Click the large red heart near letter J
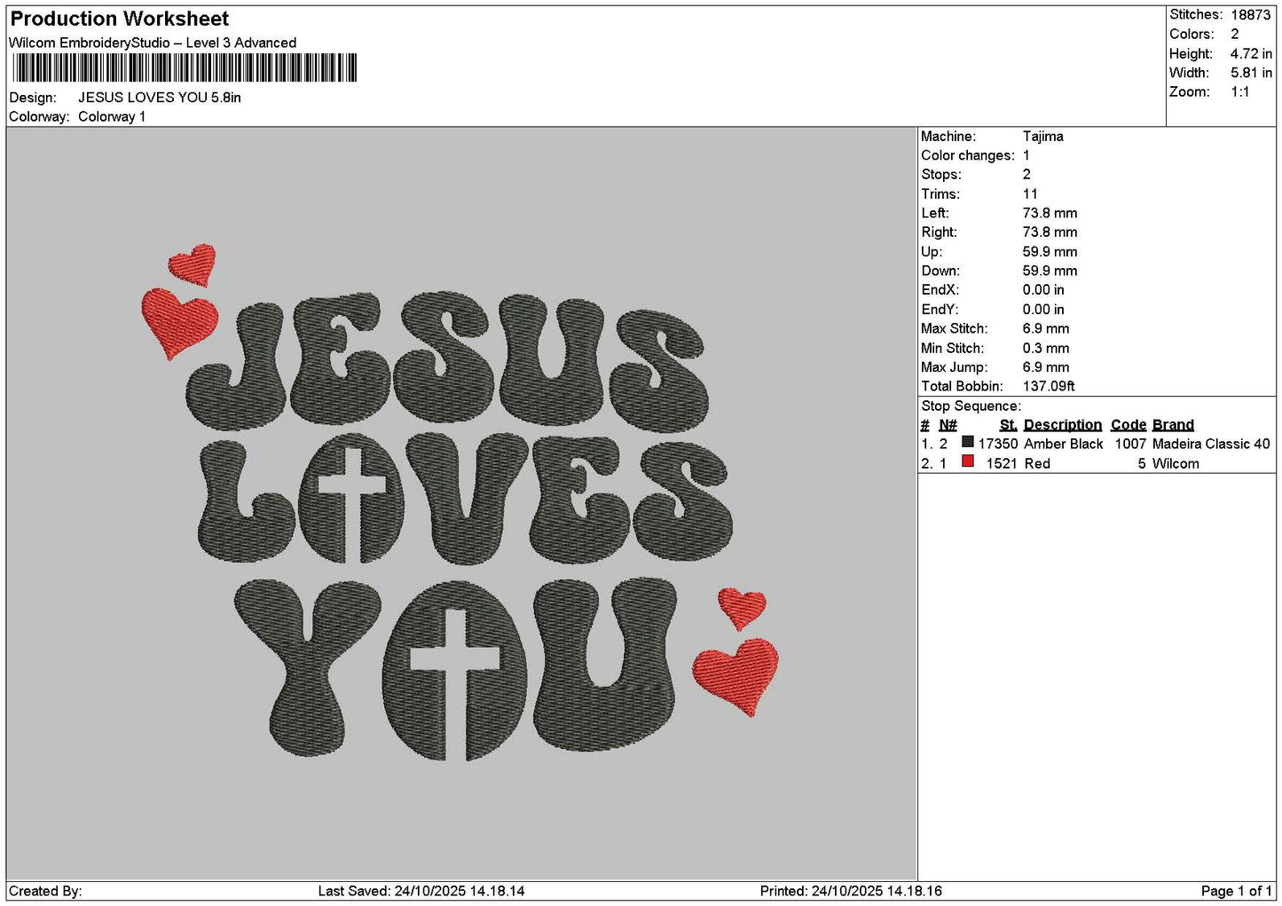1282x906 pixels. click(x=179, y=323)
